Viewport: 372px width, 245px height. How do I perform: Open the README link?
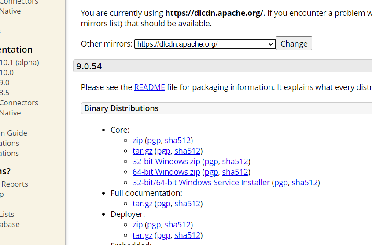click(x=149, y=87)
